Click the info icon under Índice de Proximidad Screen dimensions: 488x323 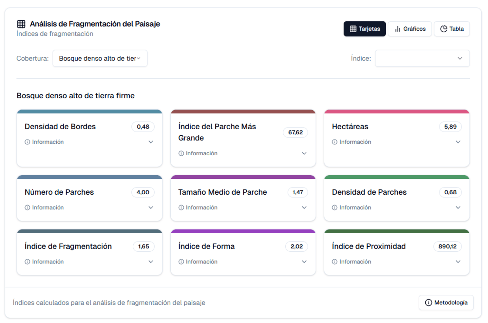click(x=335, y=262)
